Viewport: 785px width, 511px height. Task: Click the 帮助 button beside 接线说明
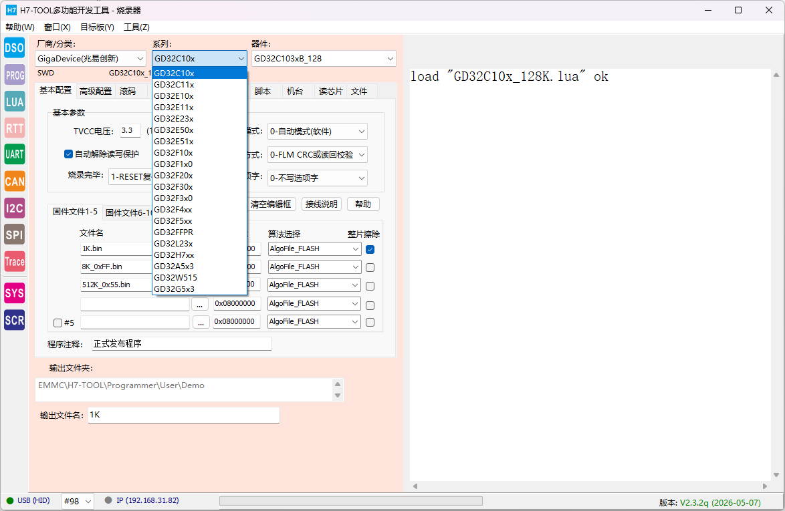(x=363, y=204)
